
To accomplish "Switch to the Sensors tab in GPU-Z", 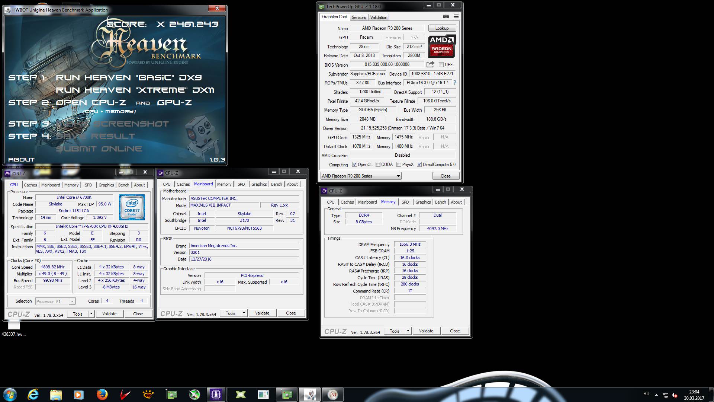I will tap(358, 17).
